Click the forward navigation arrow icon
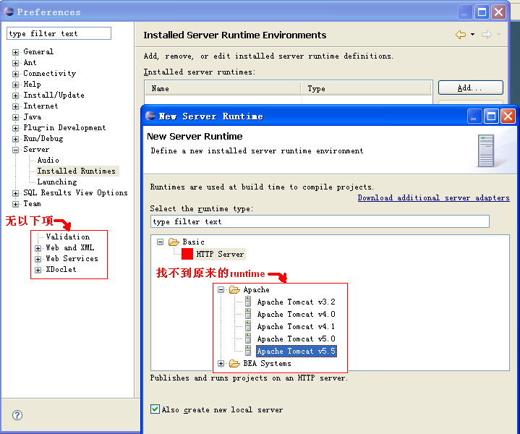The width and height of the screenshot is (520, 434). (486, 35)
